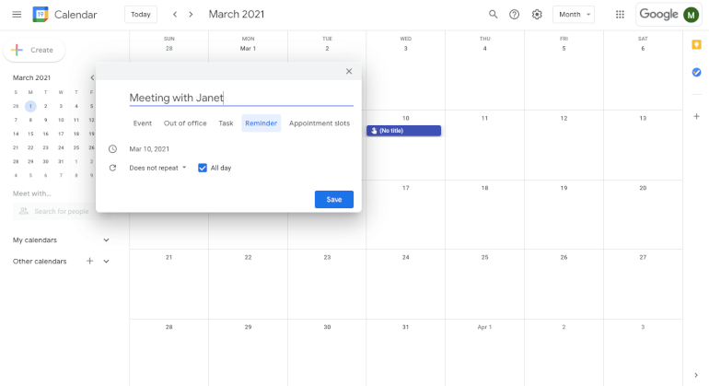The height and width of the screenshot is (386, 709).
Task: Go to previous month arrow
Action: click(175, 15)
